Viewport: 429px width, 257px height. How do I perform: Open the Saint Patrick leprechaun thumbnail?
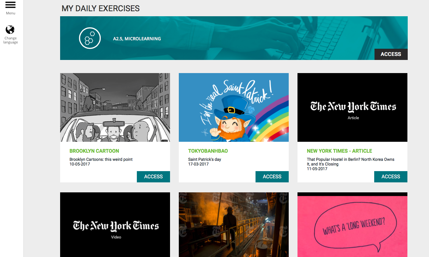tap(234, 107)
